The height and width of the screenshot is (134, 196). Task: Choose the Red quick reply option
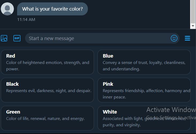point(47,62)
